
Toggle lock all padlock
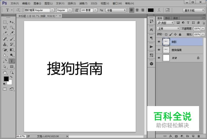coord(180,35)
